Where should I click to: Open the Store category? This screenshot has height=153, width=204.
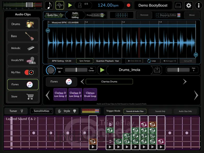23,97
